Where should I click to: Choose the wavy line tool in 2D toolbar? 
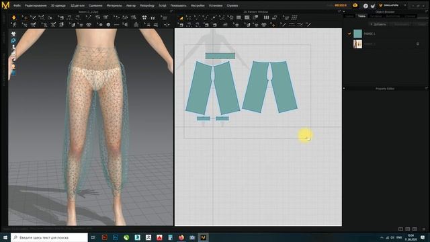pos(300,25)
